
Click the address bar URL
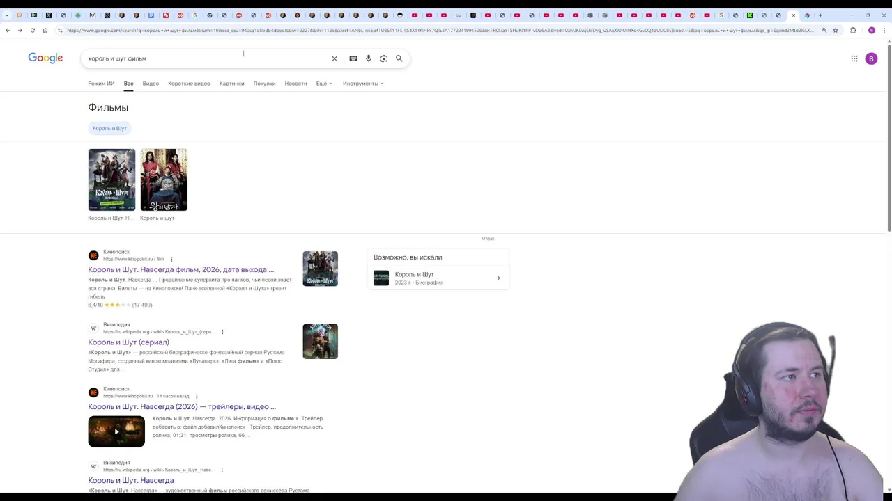(x=439, y=30)
